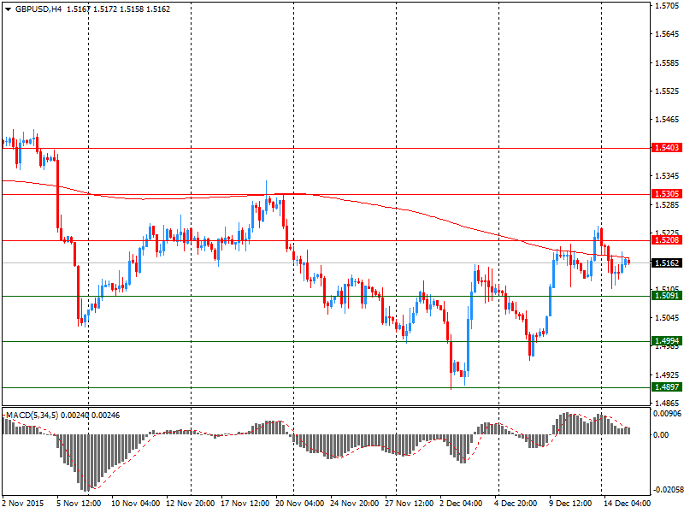Click the 17 Nov 12:00 time label

(x=245, y=504)
